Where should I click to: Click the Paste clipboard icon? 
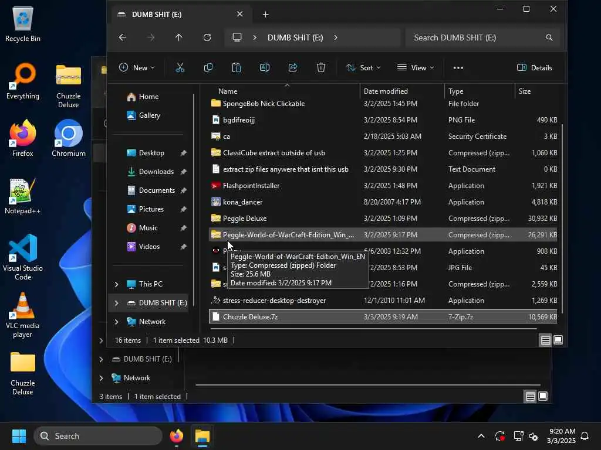pos(237,68)
